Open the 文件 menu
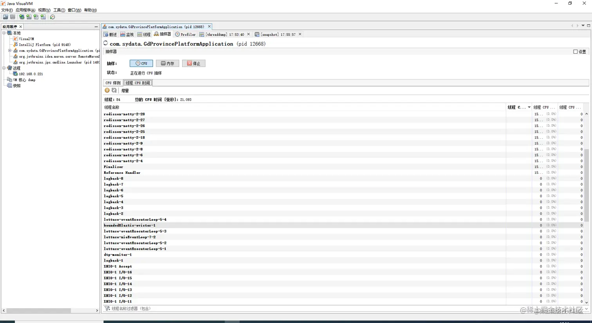 [x=7, y=10]
